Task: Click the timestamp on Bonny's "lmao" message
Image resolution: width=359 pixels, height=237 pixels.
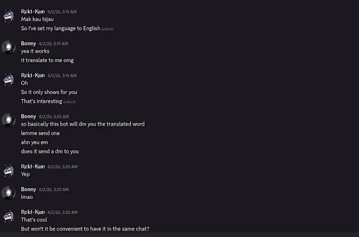Action: pos(54,190)
